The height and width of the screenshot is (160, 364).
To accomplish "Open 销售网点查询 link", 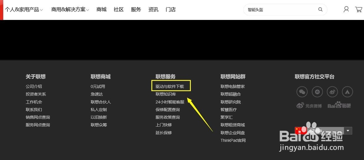I will [38, 117].
